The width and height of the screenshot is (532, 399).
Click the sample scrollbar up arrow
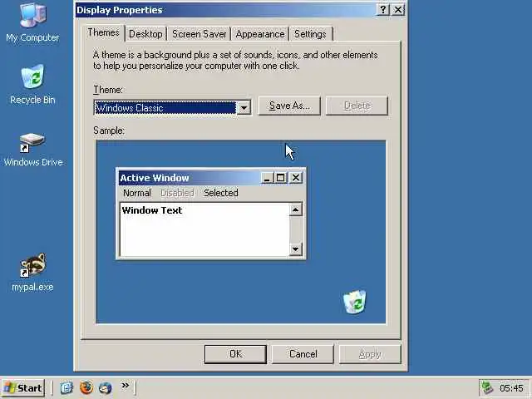click(296, 210)
